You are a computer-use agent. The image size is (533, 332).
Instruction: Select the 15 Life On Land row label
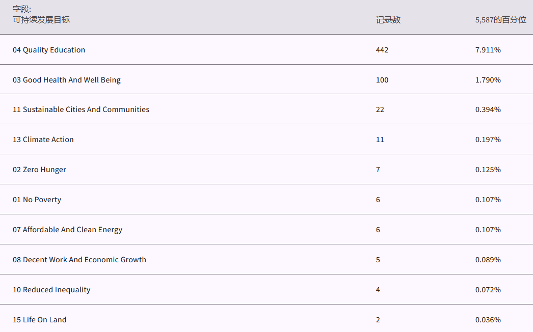(x=40, y=320)
